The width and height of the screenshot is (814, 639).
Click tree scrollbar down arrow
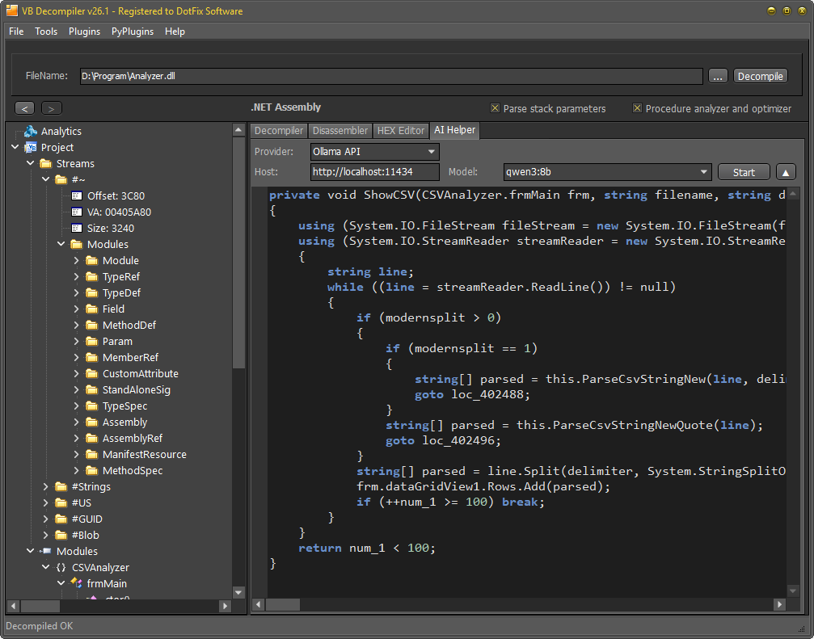[x=238, y=592]
